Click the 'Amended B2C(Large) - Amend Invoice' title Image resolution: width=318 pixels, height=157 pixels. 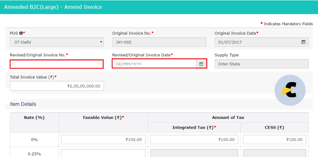pos(53,7)
